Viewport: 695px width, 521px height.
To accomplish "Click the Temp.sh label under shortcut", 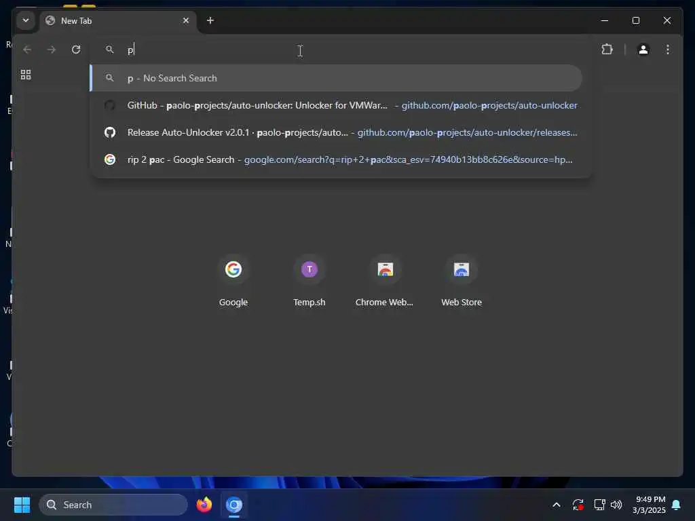I will (x=309, y=302).
